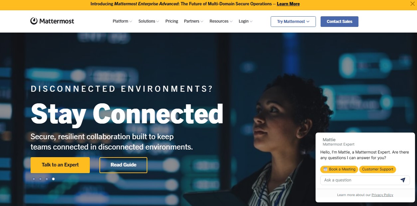Viewport: 417px width, 206px height.
Task: Click the calendar icon on Book a Meeting
Action: pos(325,169)
